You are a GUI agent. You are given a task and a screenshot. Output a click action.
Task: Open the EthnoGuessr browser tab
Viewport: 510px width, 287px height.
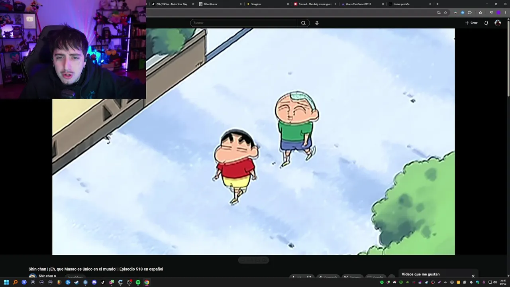pyautogui.click(x=220, y=4)
